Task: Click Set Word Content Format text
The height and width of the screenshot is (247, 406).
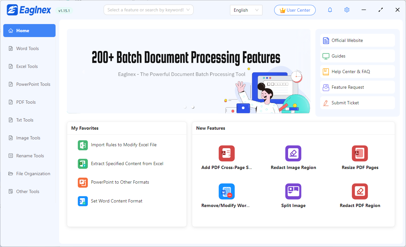Action: tap(117, 201)
